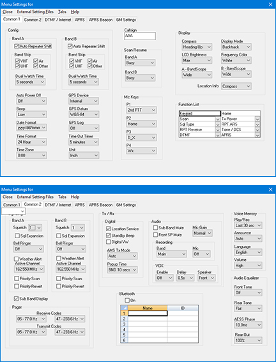
Task: Open the DTMF function list dropdown arrow
Action: pyautogui.click(x=218, y=135)
